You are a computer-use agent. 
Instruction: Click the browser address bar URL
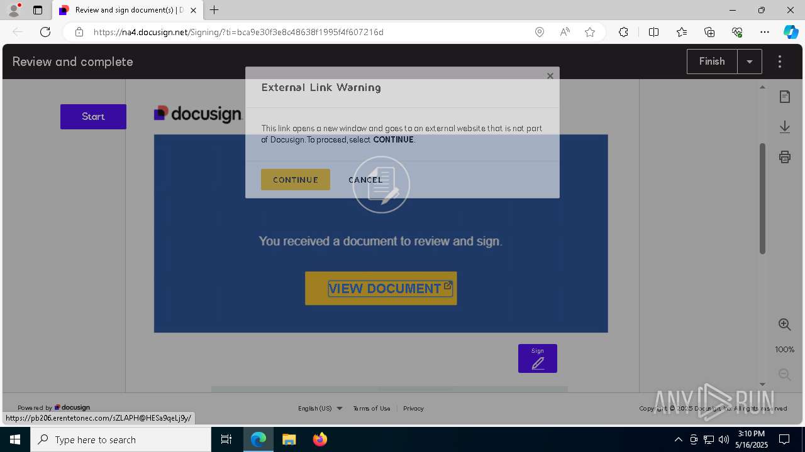click(238, 32)
